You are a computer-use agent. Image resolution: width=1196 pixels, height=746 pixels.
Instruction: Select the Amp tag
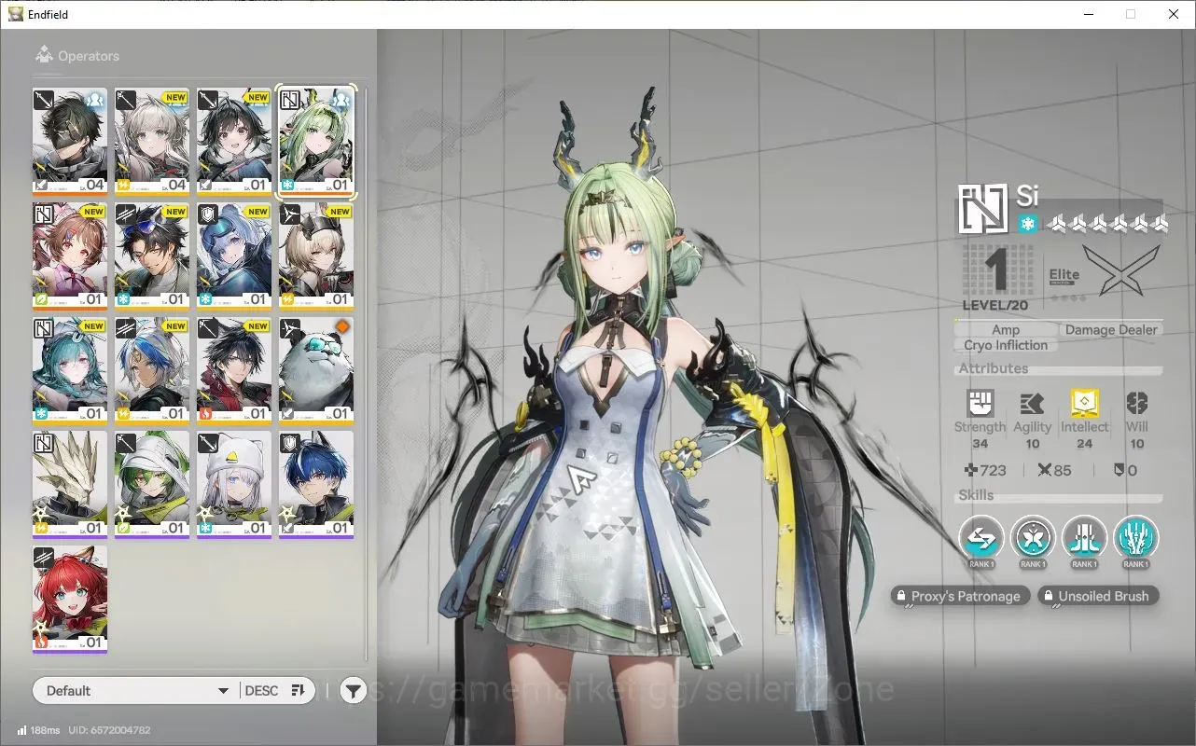tap(1006, 330)
